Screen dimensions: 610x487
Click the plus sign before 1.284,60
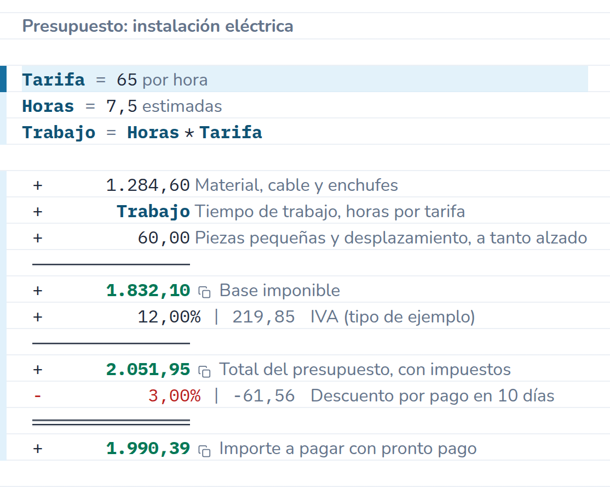click(38, 185)
